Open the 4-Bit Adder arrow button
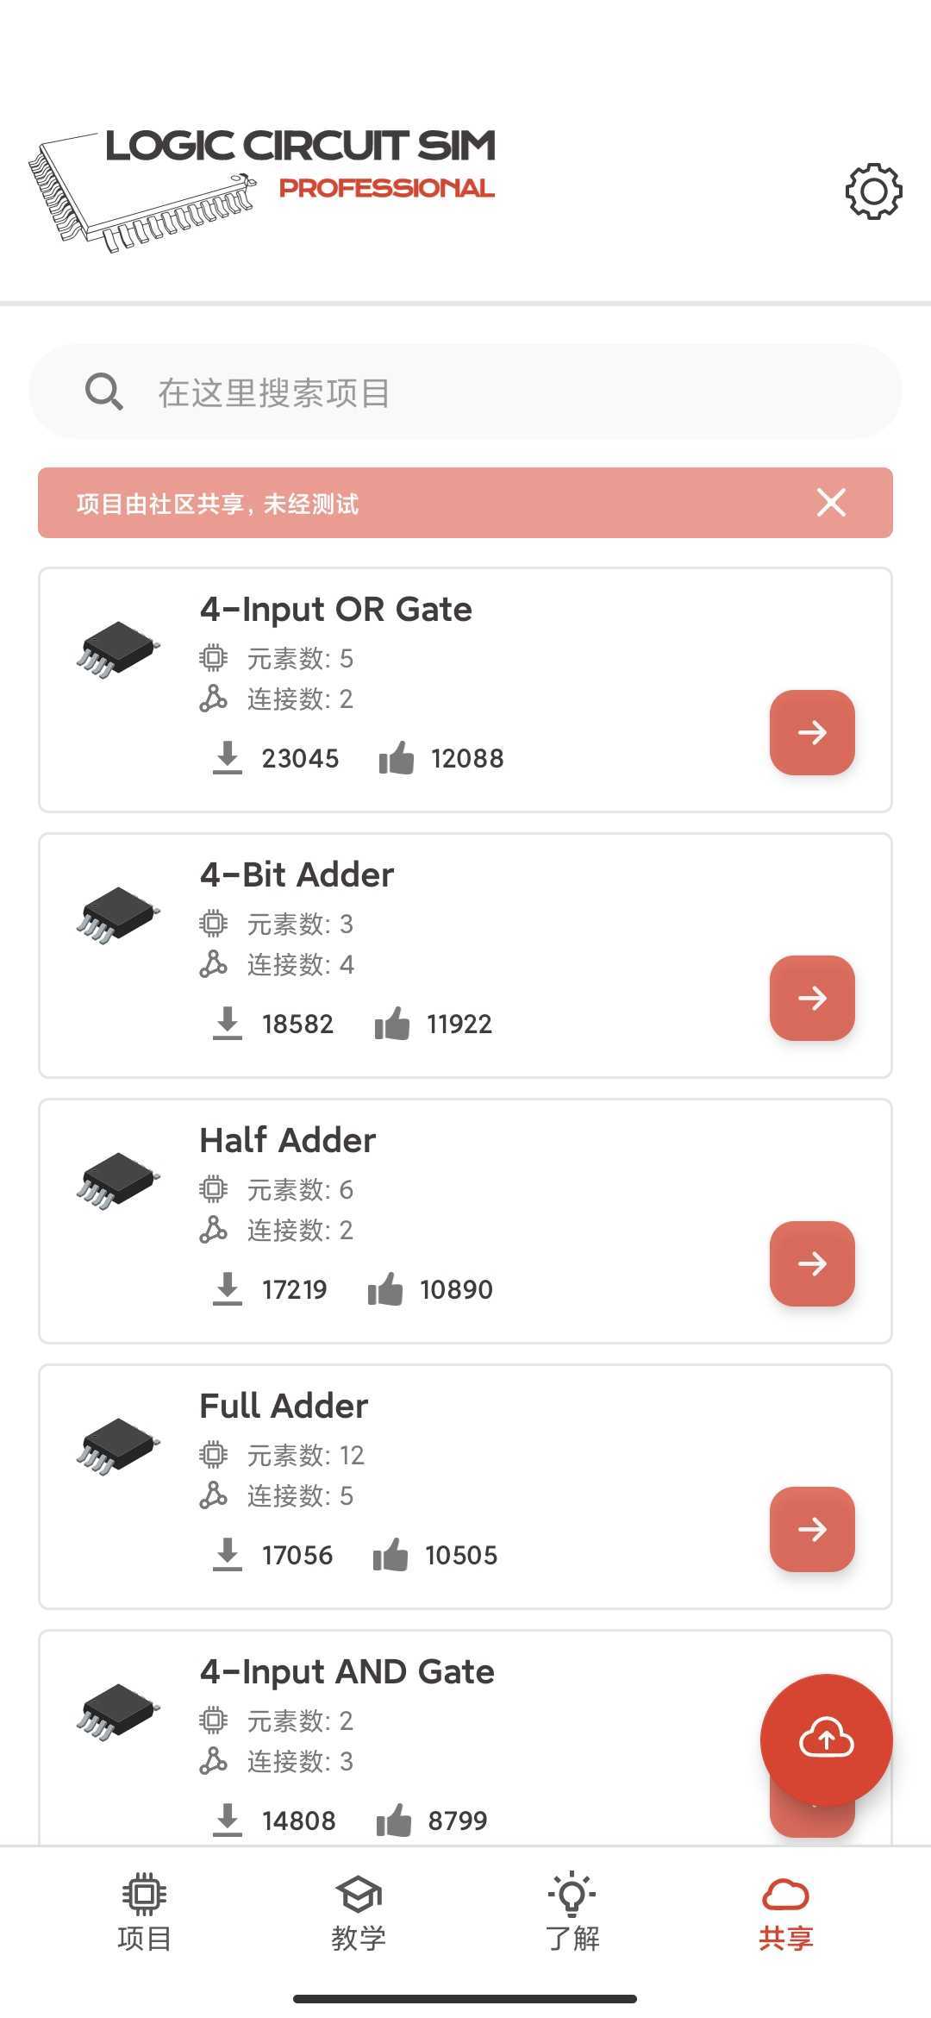Screen dimensions: 931x2018 (x=811, y=999)
